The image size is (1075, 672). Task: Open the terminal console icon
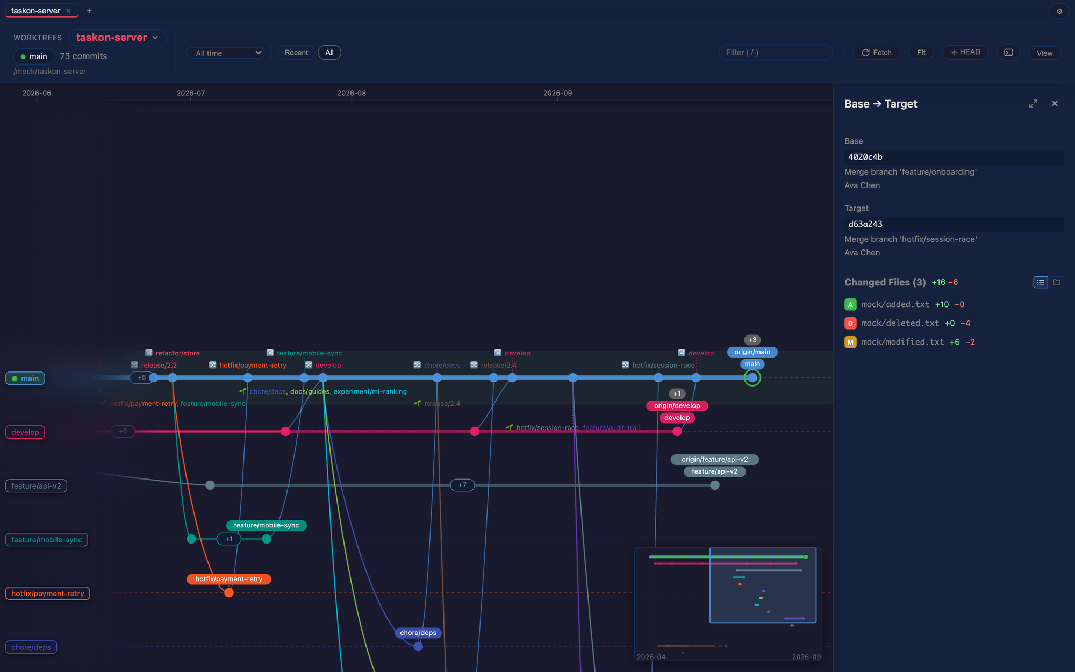point(1008,53)
